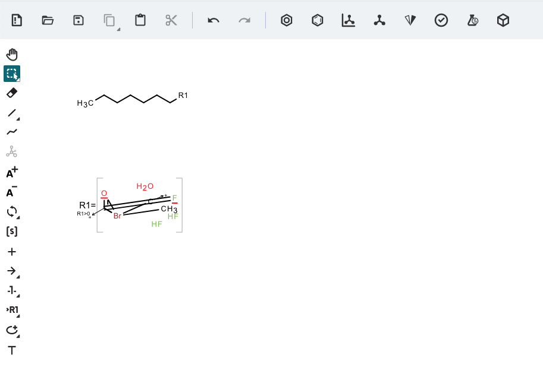Select the R-Group label tool
Image resolution: width=543 pixels, height=377 pixels.
(x=12, y=310)
